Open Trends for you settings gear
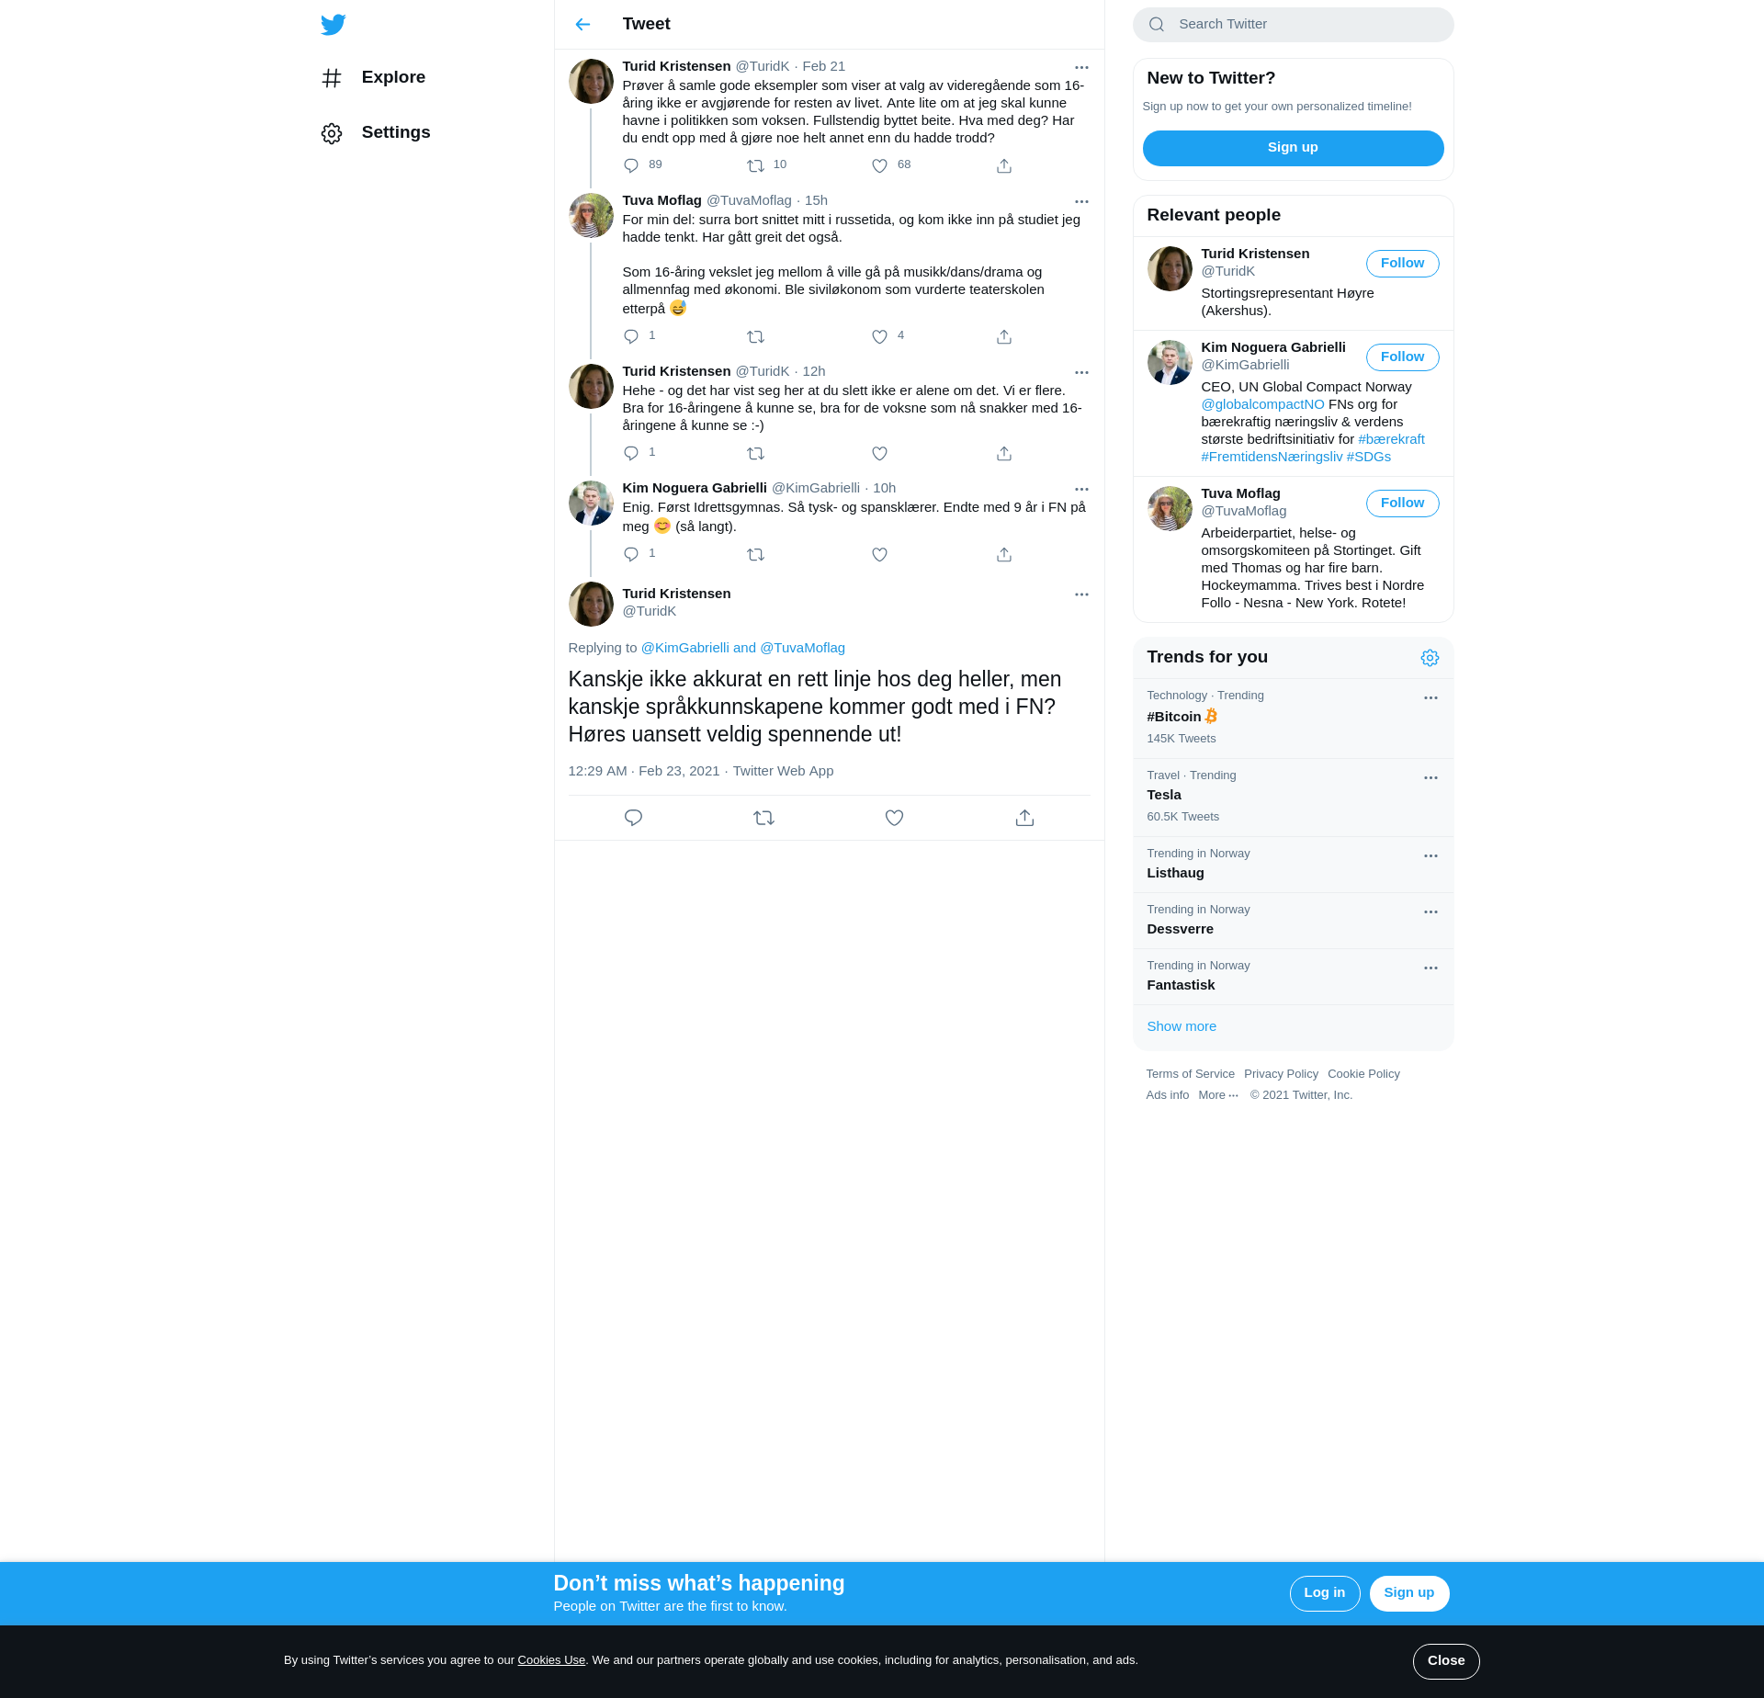Viewport: 1764px width, 1698px height. click(1430, 658)
